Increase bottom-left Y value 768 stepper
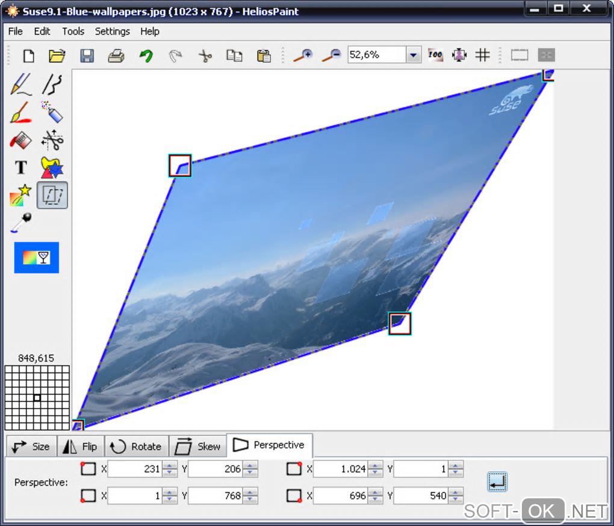 point(250,492)
